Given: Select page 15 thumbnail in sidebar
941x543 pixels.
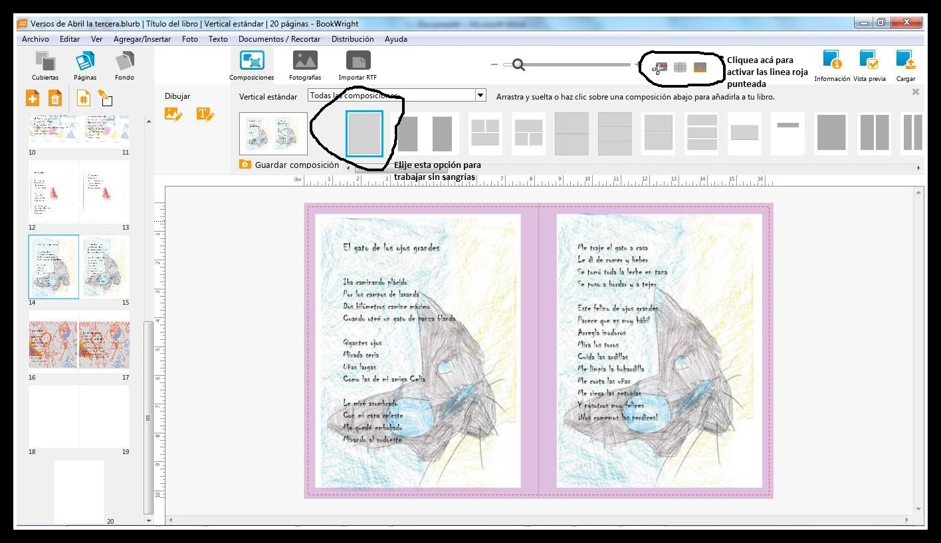Looking at the screenshot, I should tap(104, 267).
